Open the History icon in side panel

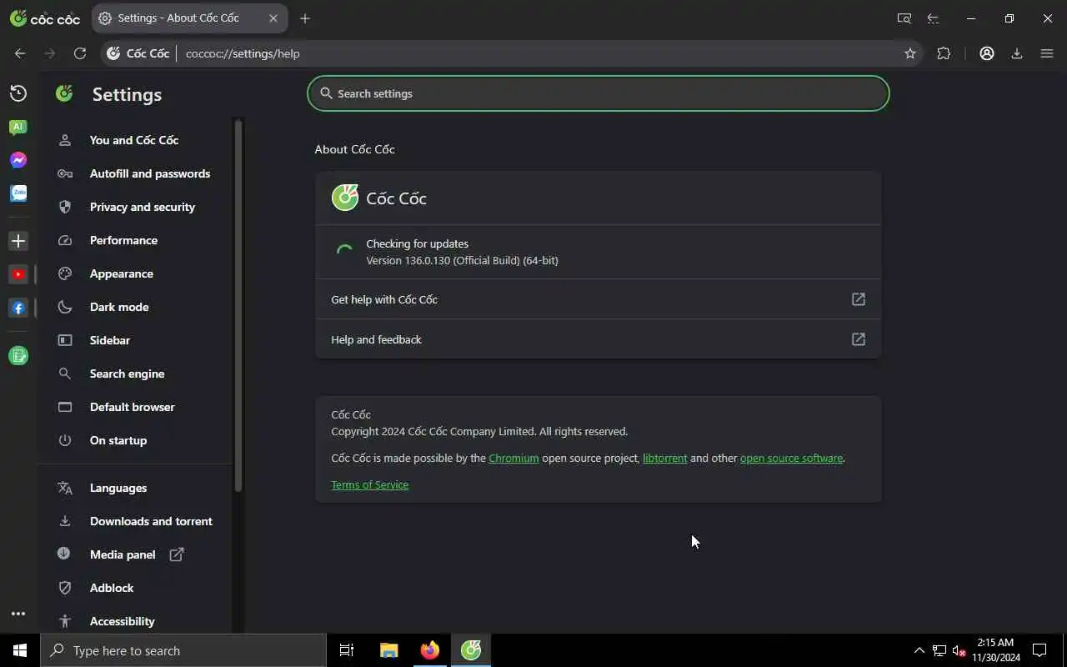(x=18, y=93)
